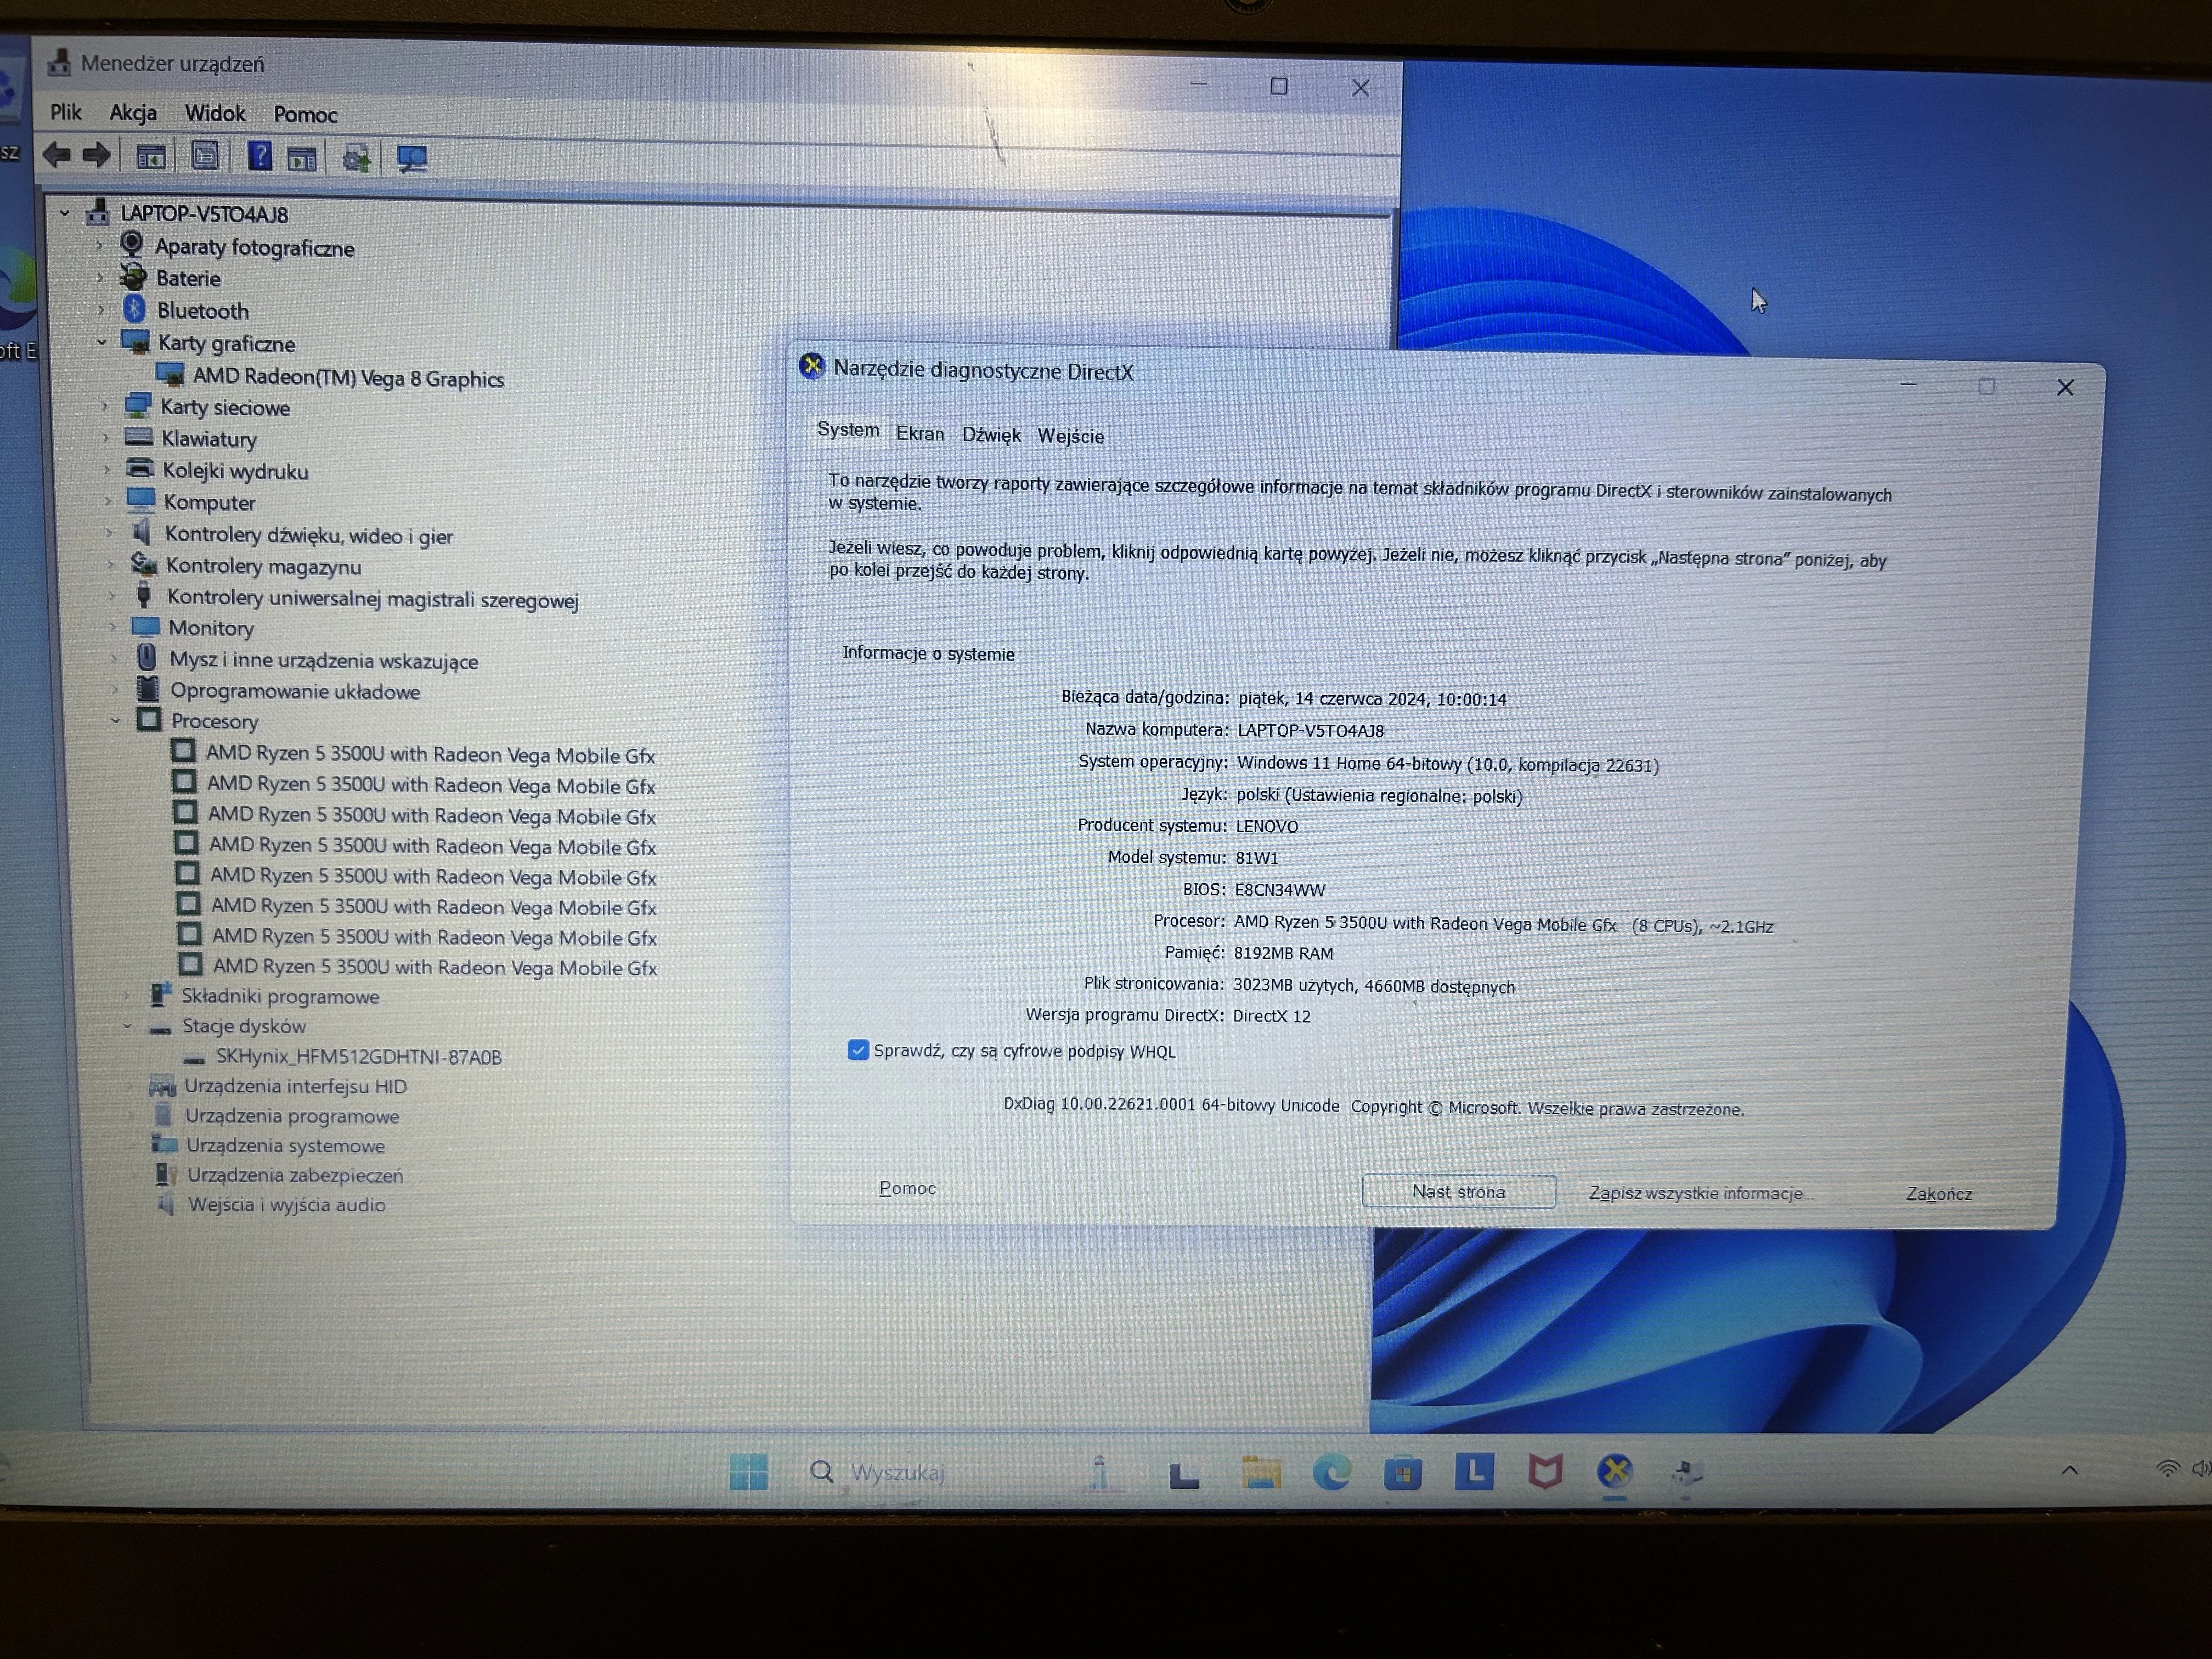Collapse the Procesory category

pos(115,720)
